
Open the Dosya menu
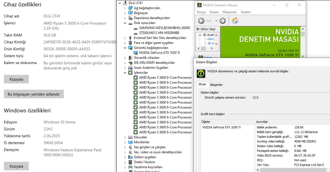[201, 12]
